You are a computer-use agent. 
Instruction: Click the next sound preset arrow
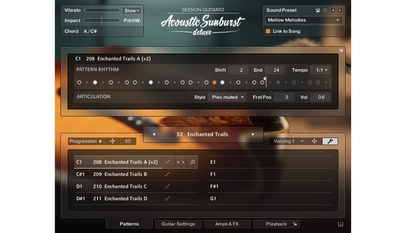340,10
